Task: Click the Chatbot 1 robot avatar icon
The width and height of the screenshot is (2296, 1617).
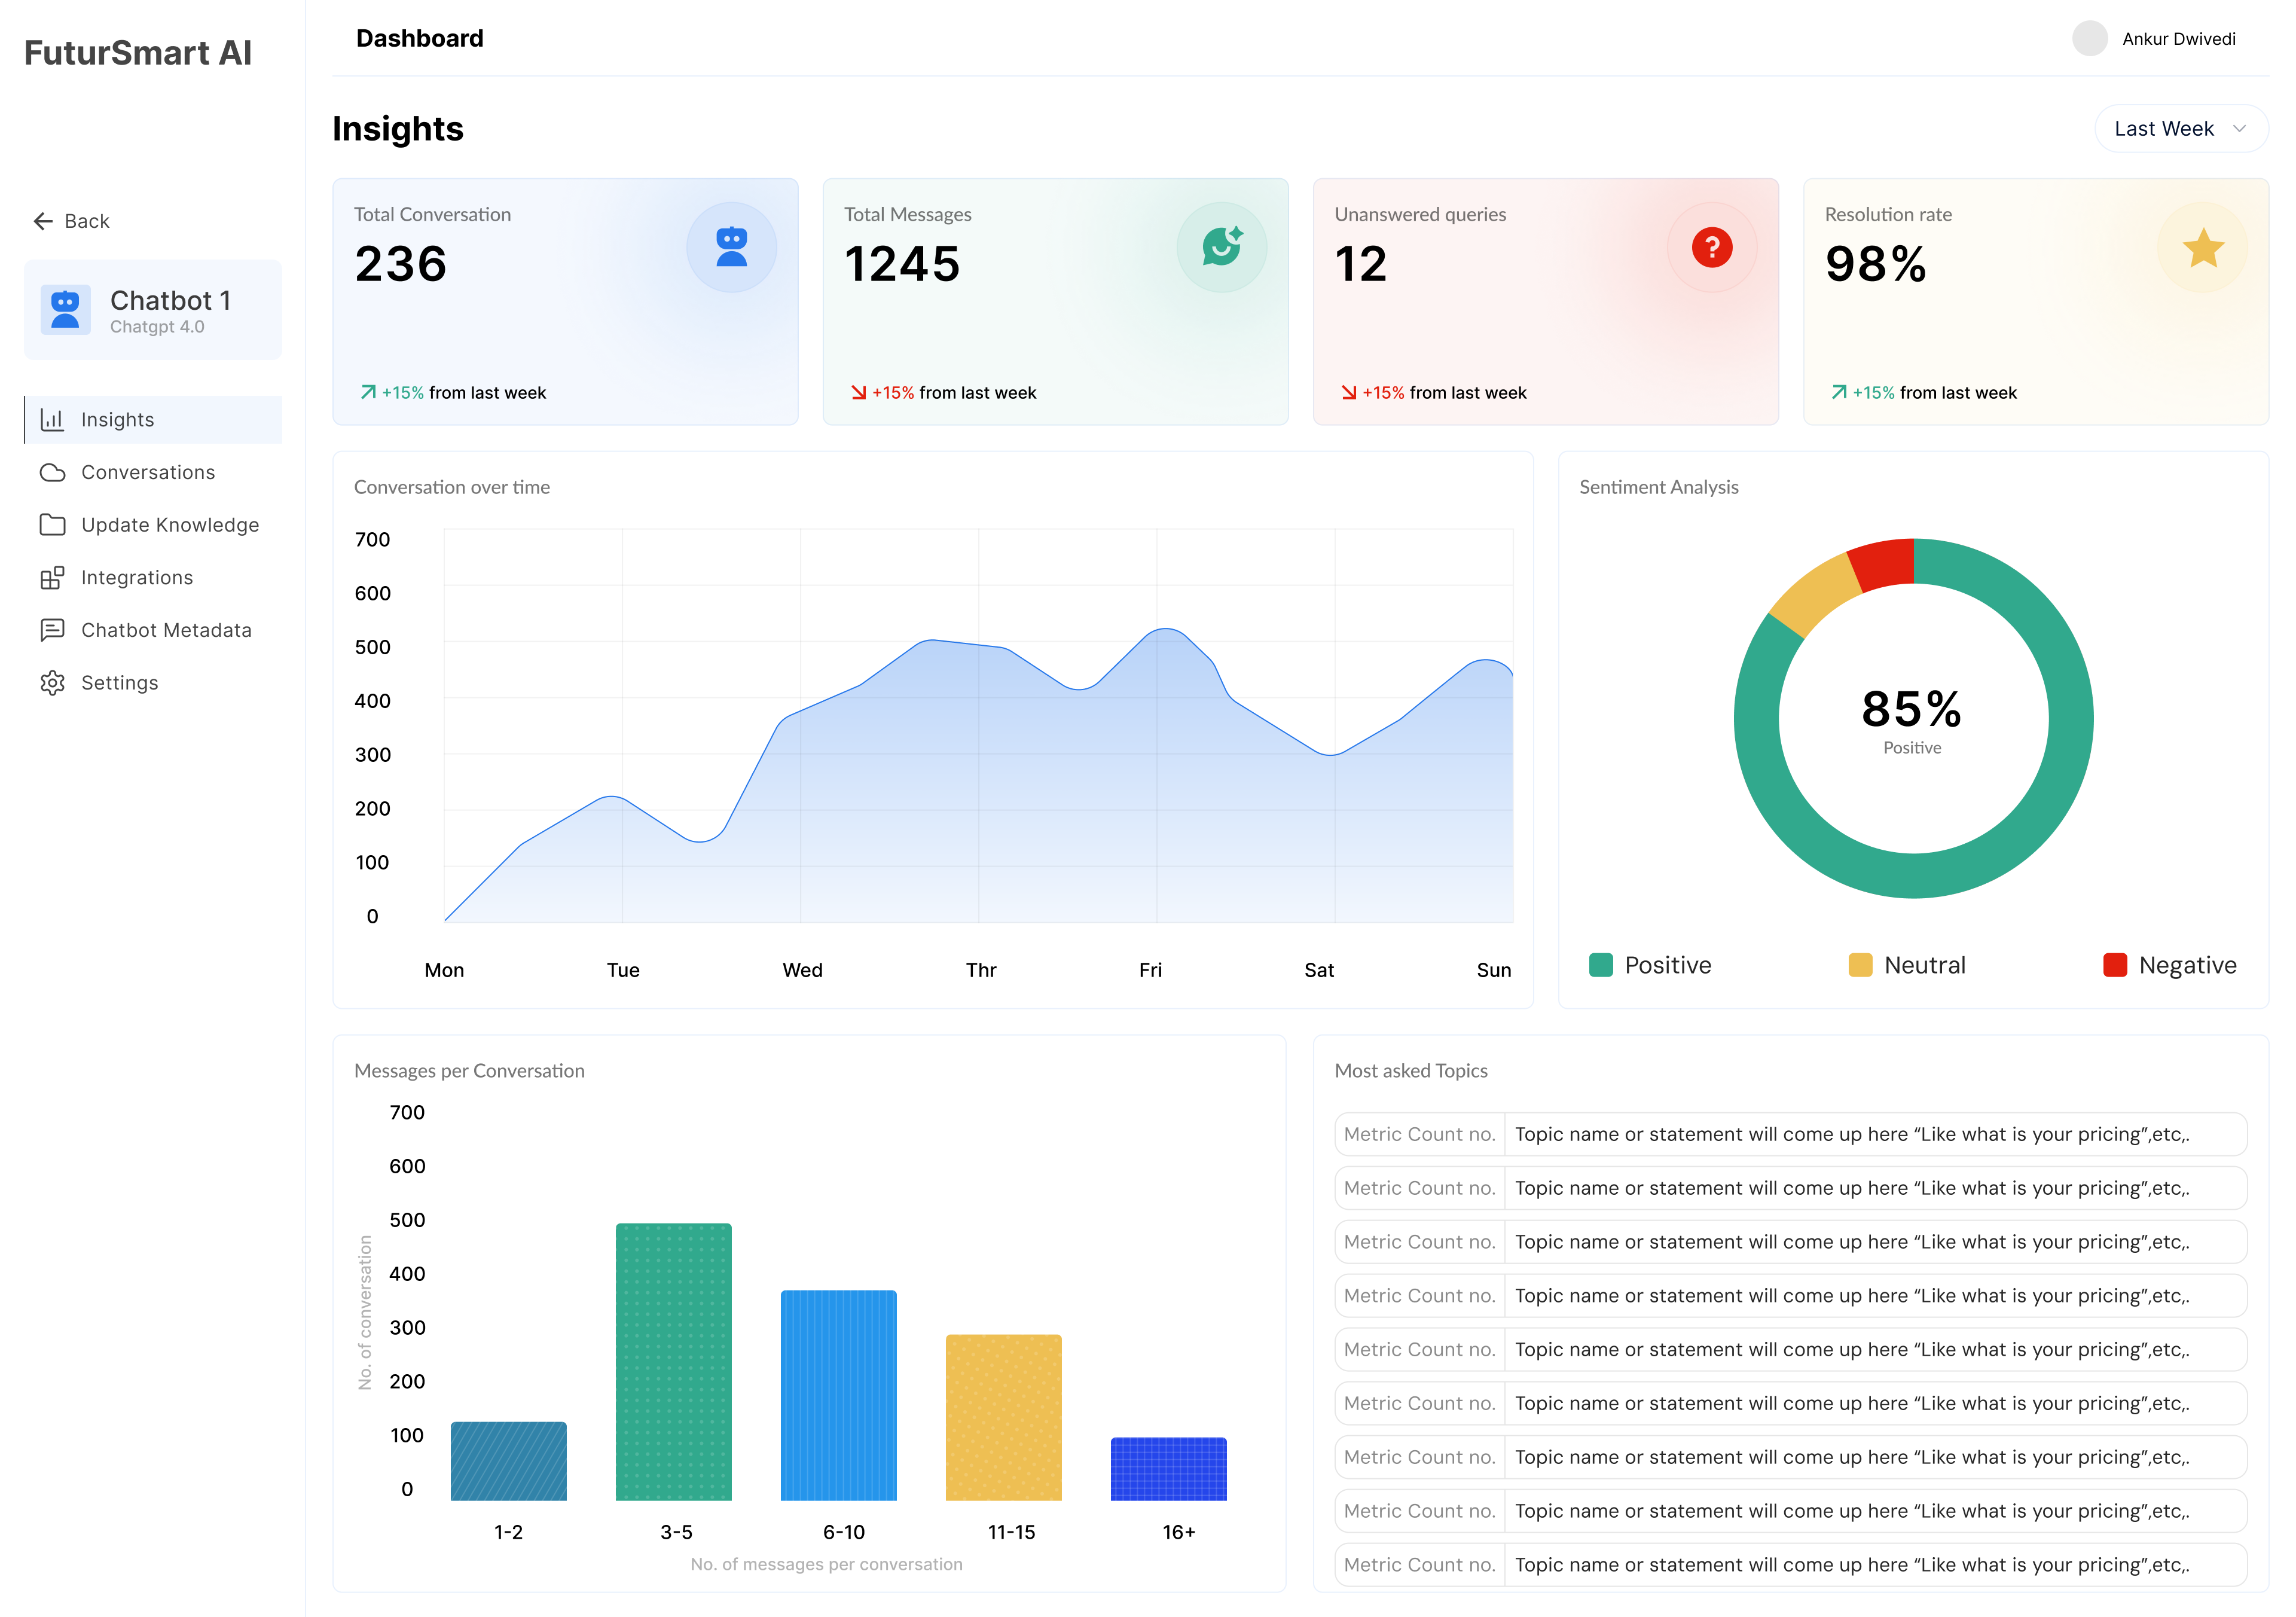Action: coord(65,309)
